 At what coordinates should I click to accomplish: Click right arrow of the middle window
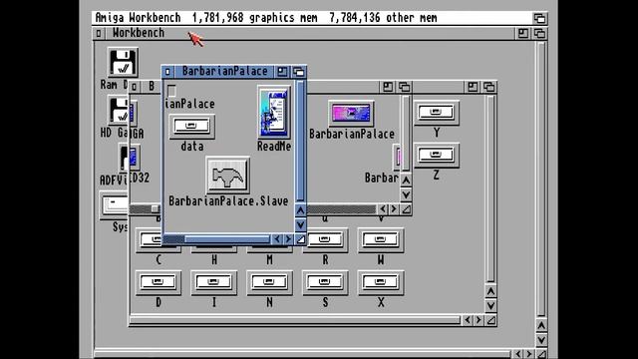click(394, 209)
